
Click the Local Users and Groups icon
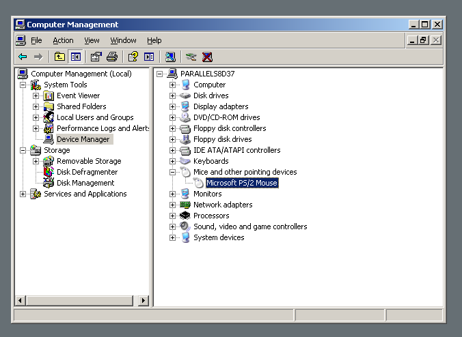pos(49,117)
